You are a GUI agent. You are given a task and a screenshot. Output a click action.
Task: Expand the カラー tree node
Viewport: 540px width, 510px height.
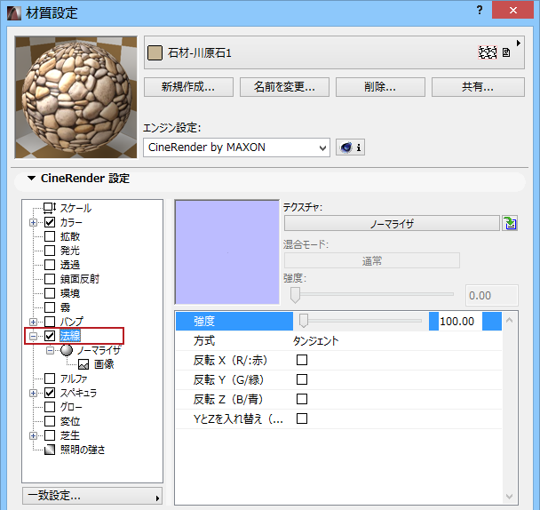pyautogui.click(x=33, y=223)
